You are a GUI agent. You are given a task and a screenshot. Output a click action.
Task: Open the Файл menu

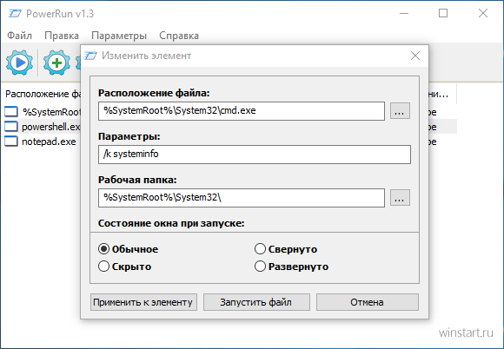tap(20, 36)
